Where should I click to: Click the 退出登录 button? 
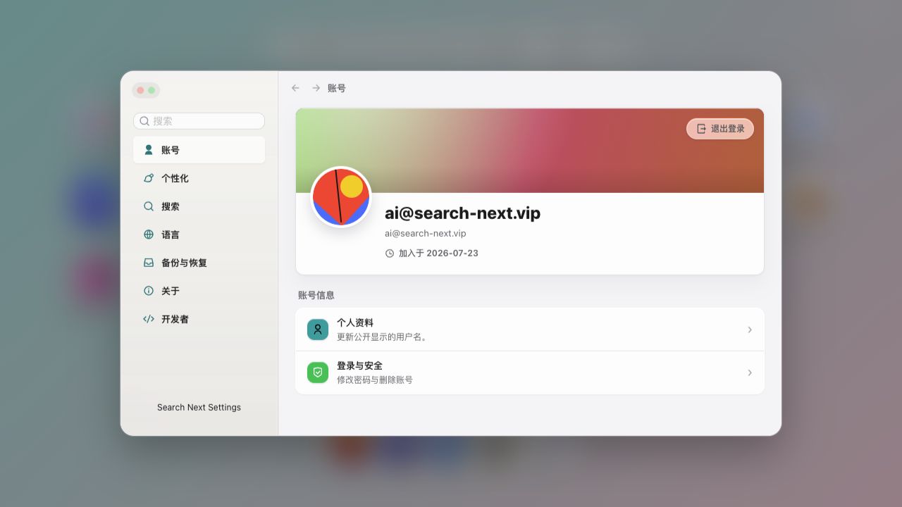click(x=720, y=129)
